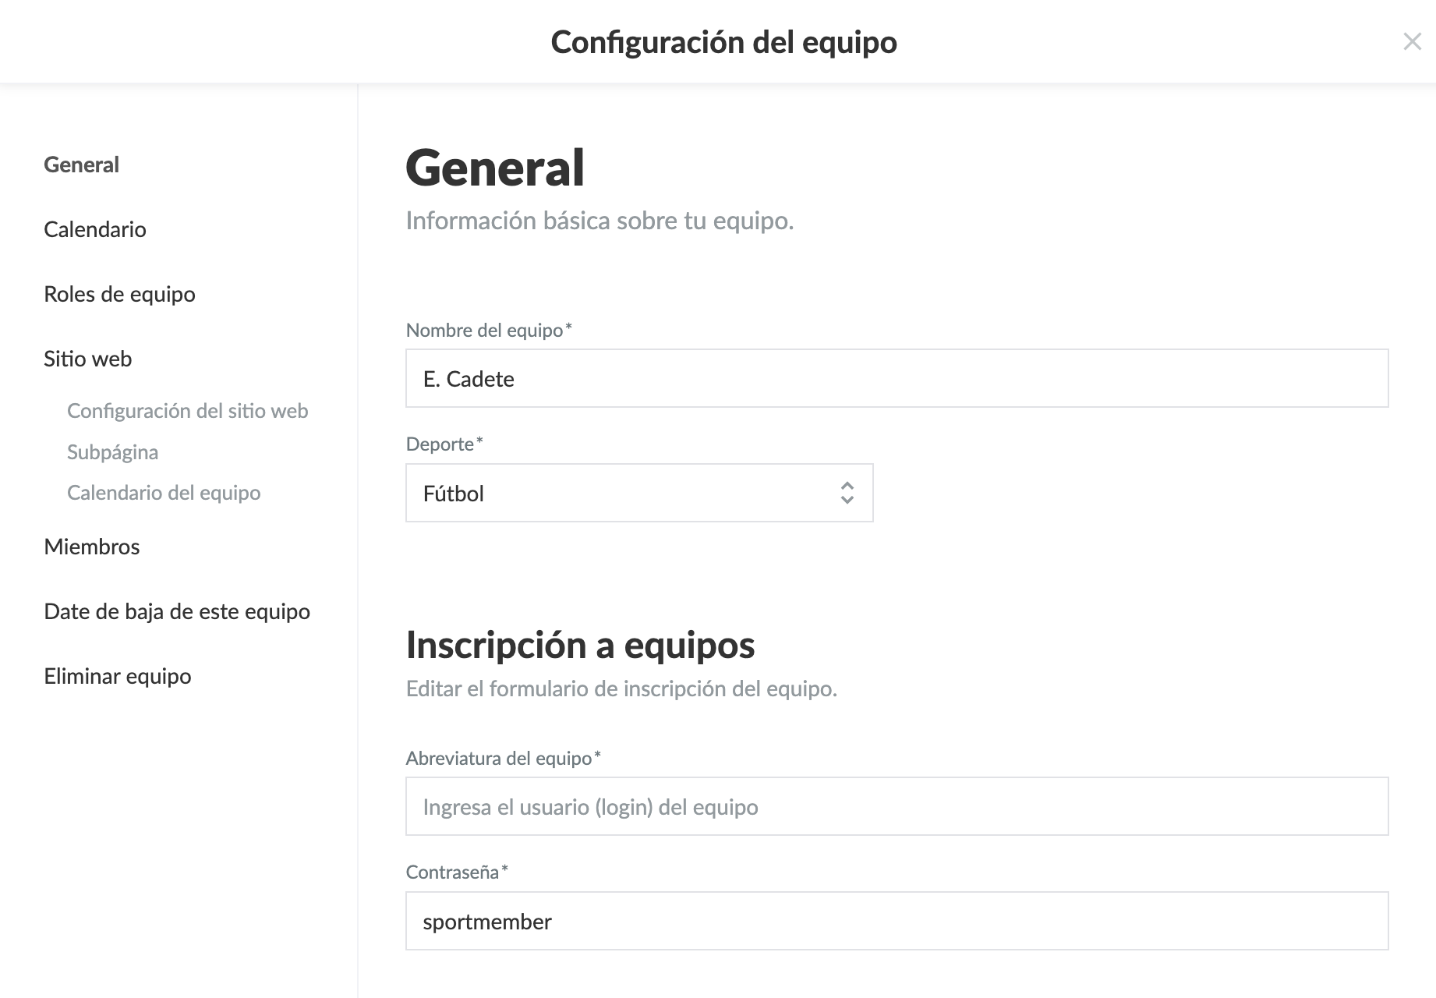Viewport: 1436px width, 998px height.
Task: Go to Roles de equipo
Action: tap(119, 294)
